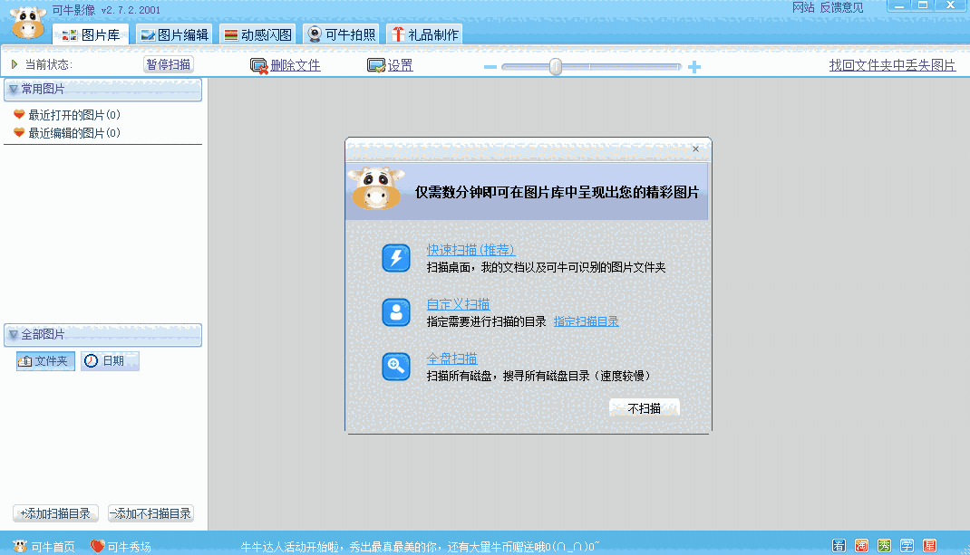Click the 不扫描 button to skip scanning
970x555 pixels.
click(645, 407)
